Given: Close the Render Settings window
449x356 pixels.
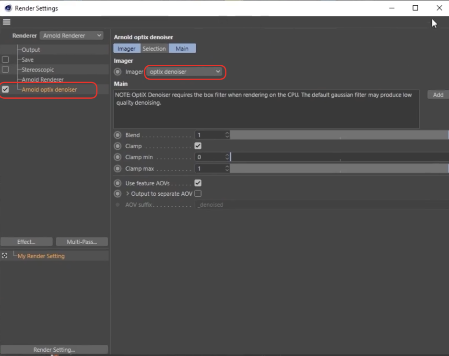Looking at the screenshot, I should tap(439, 8).
